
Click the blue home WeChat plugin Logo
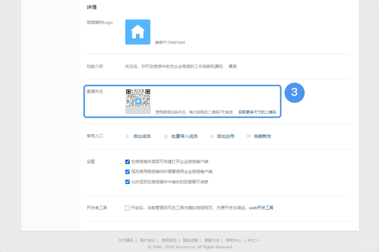pos(138,32)
